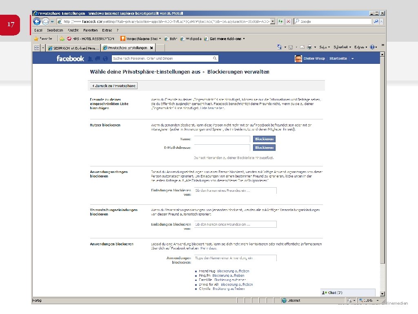
Task: Open the Favoriten menu
Action: coord(90,30)
